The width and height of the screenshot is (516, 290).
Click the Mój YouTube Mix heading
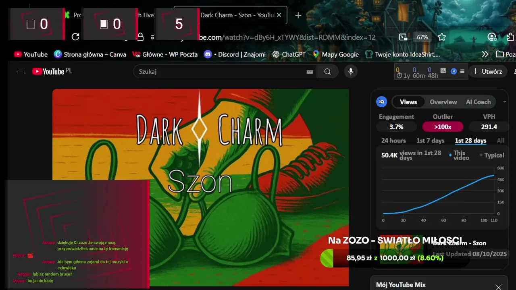point(401,285)
